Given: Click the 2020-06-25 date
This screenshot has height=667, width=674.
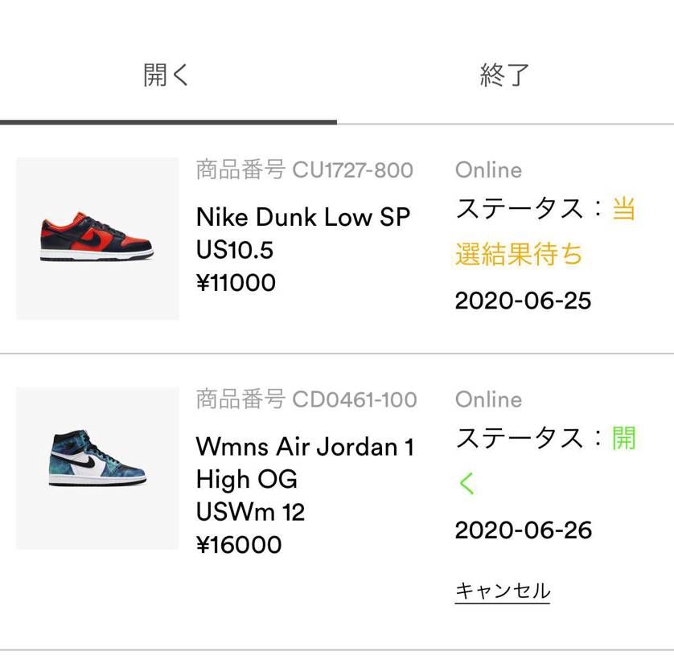Looking at the screenshot, I should click(x=523, y=301).
